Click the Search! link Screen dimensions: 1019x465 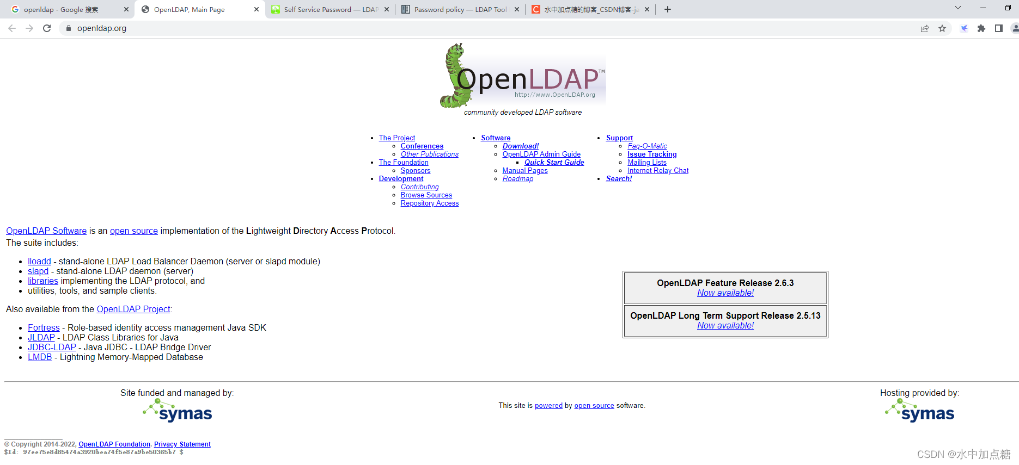pos(619,179)
